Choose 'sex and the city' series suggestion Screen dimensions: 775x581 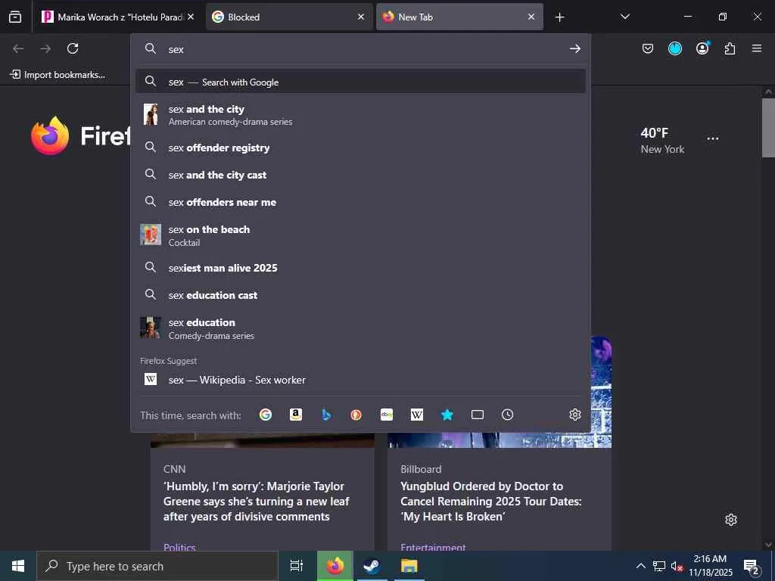coord(360,115)
